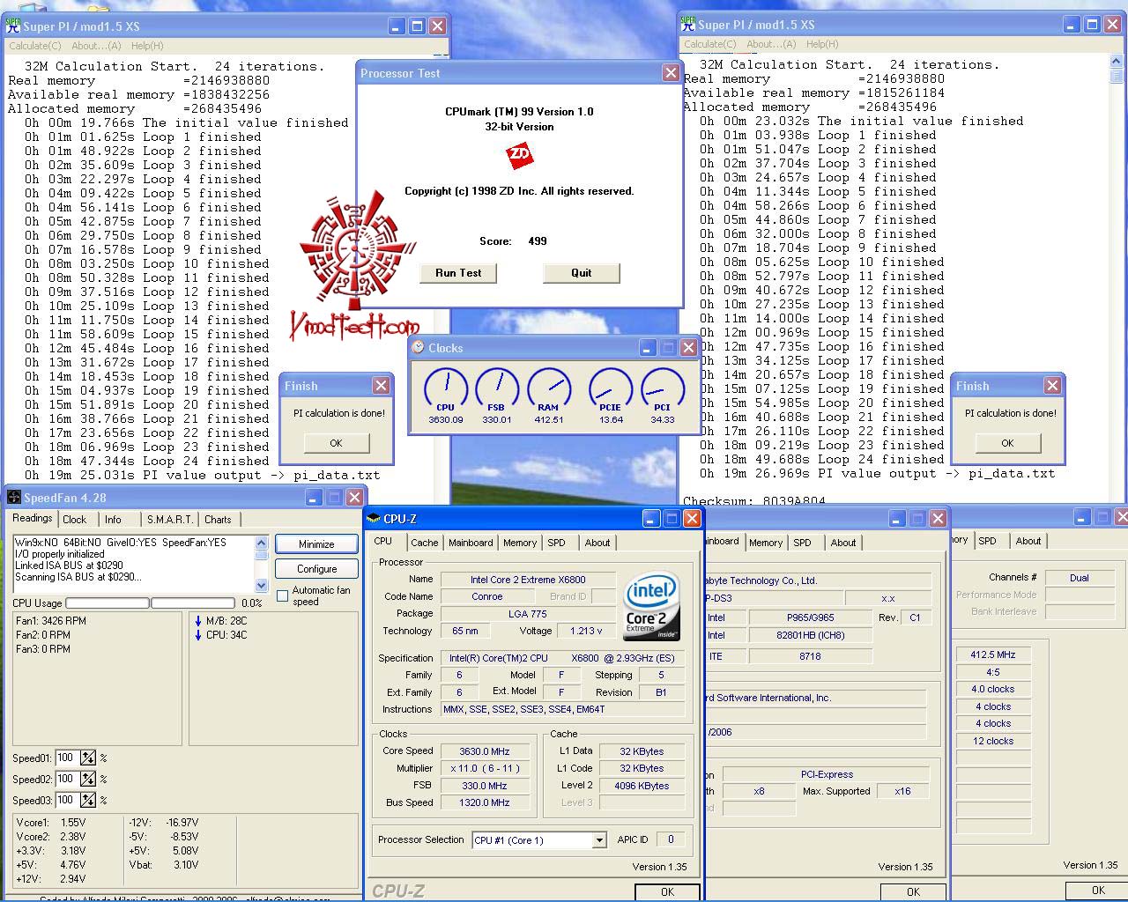This screenshot has height=902, width=1128.
Task: Toggle the Automatic fan speed checkbox
Action: 282,596
